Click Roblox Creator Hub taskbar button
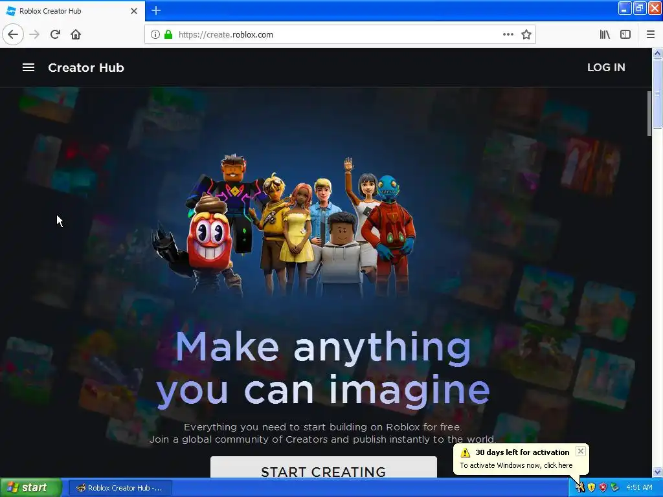663x497 pixels. coord(120,488)
